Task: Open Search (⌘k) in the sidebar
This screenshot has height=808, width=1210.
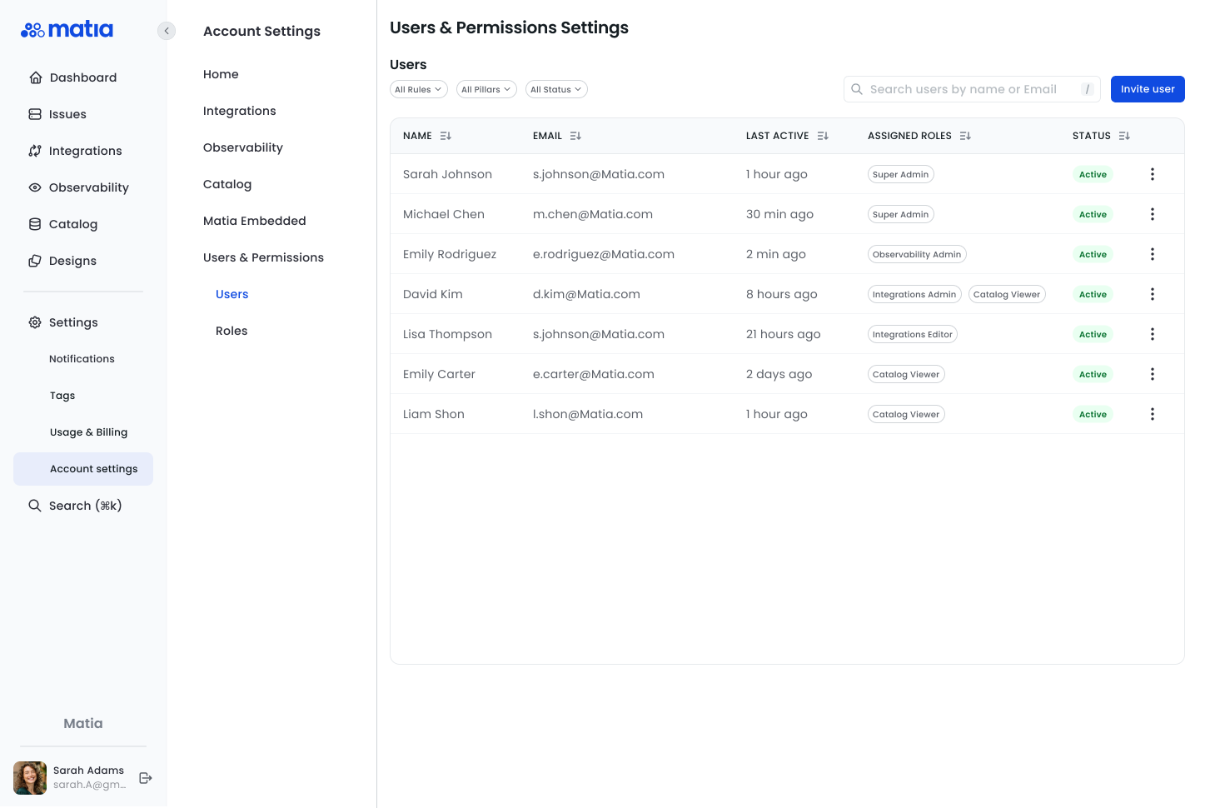Action: [x=85, y=506]
